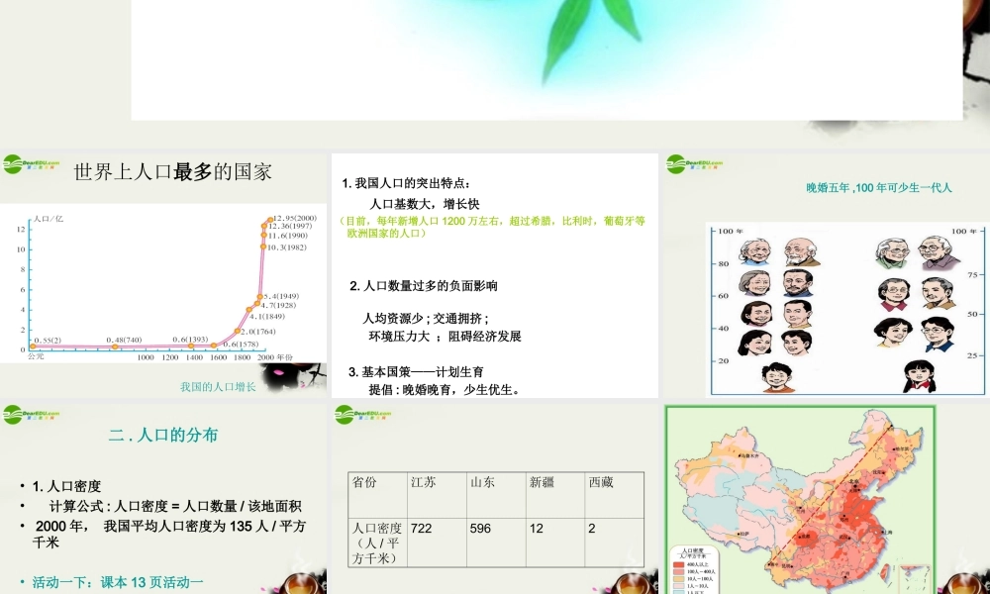Click the boy's face below the left generations column
This screenshot has width=990, height=594.
click(x=777, y=377)
